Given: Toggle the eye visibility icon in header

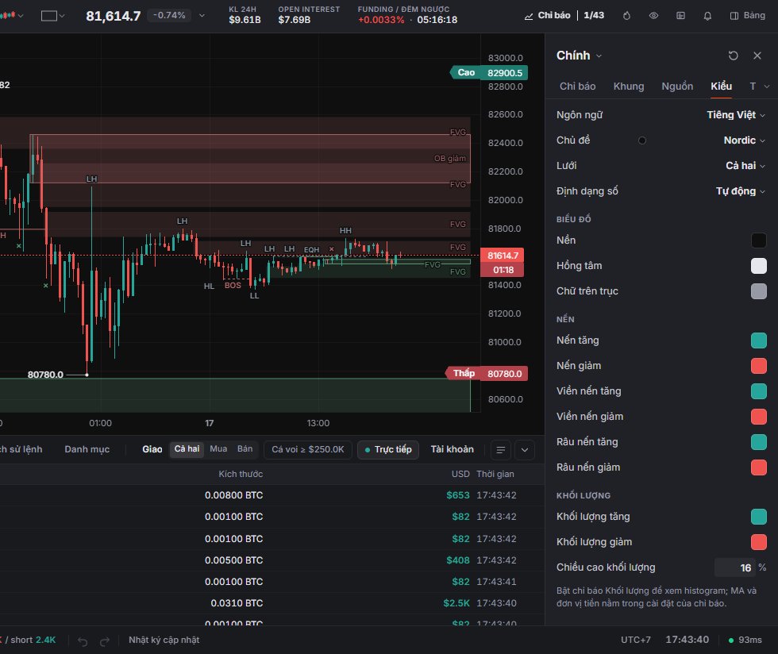Looking at the screenshot, I should (x=654, y=16).
